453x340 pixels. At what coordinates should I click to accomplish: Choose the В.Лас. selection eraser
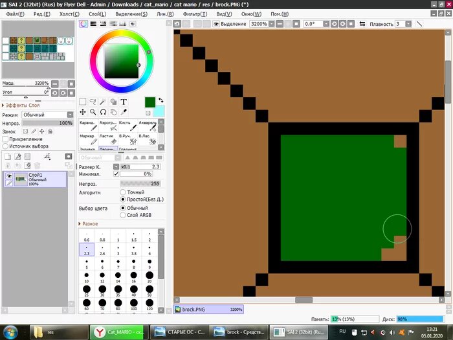click(148, 139)
